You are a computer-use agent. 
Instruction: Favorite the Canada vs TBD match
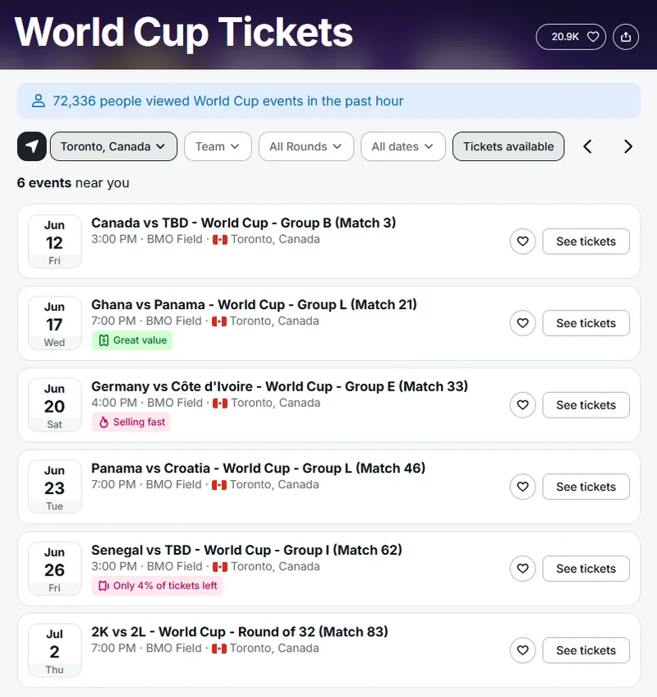pyautogui.click(x=522, y=242)
